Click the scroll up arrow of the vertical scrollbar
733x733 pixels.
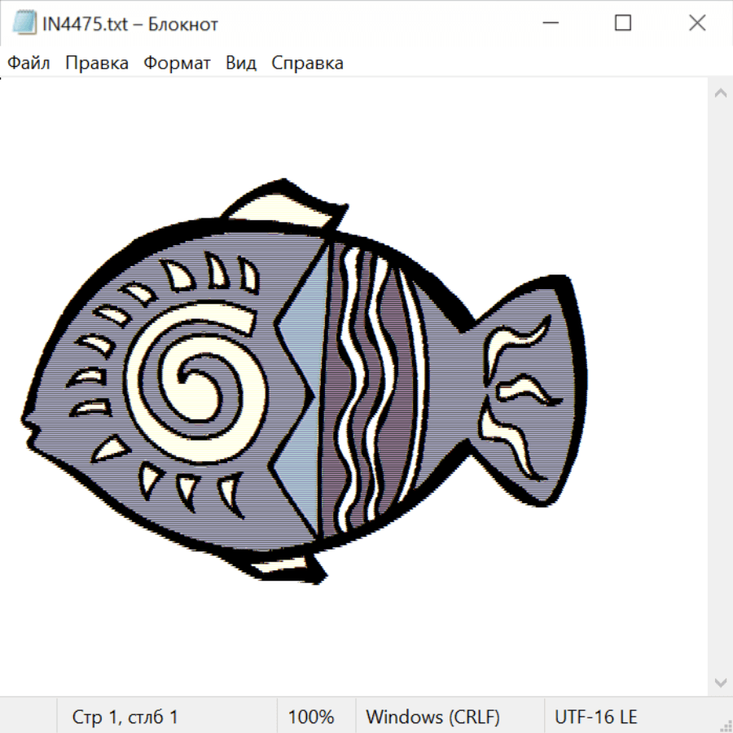click(x=720, y=94)
